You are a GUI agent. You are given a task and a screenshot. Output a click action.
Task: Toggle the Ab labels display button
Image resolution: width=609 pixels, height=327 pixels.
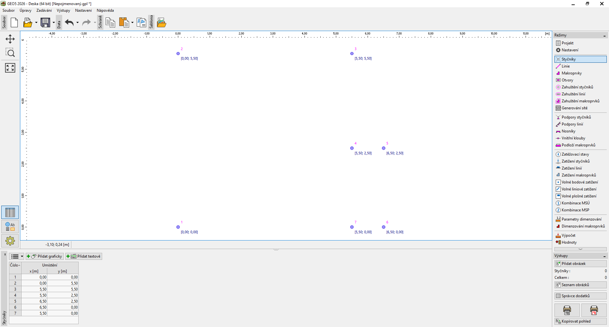tap(10, 227)
